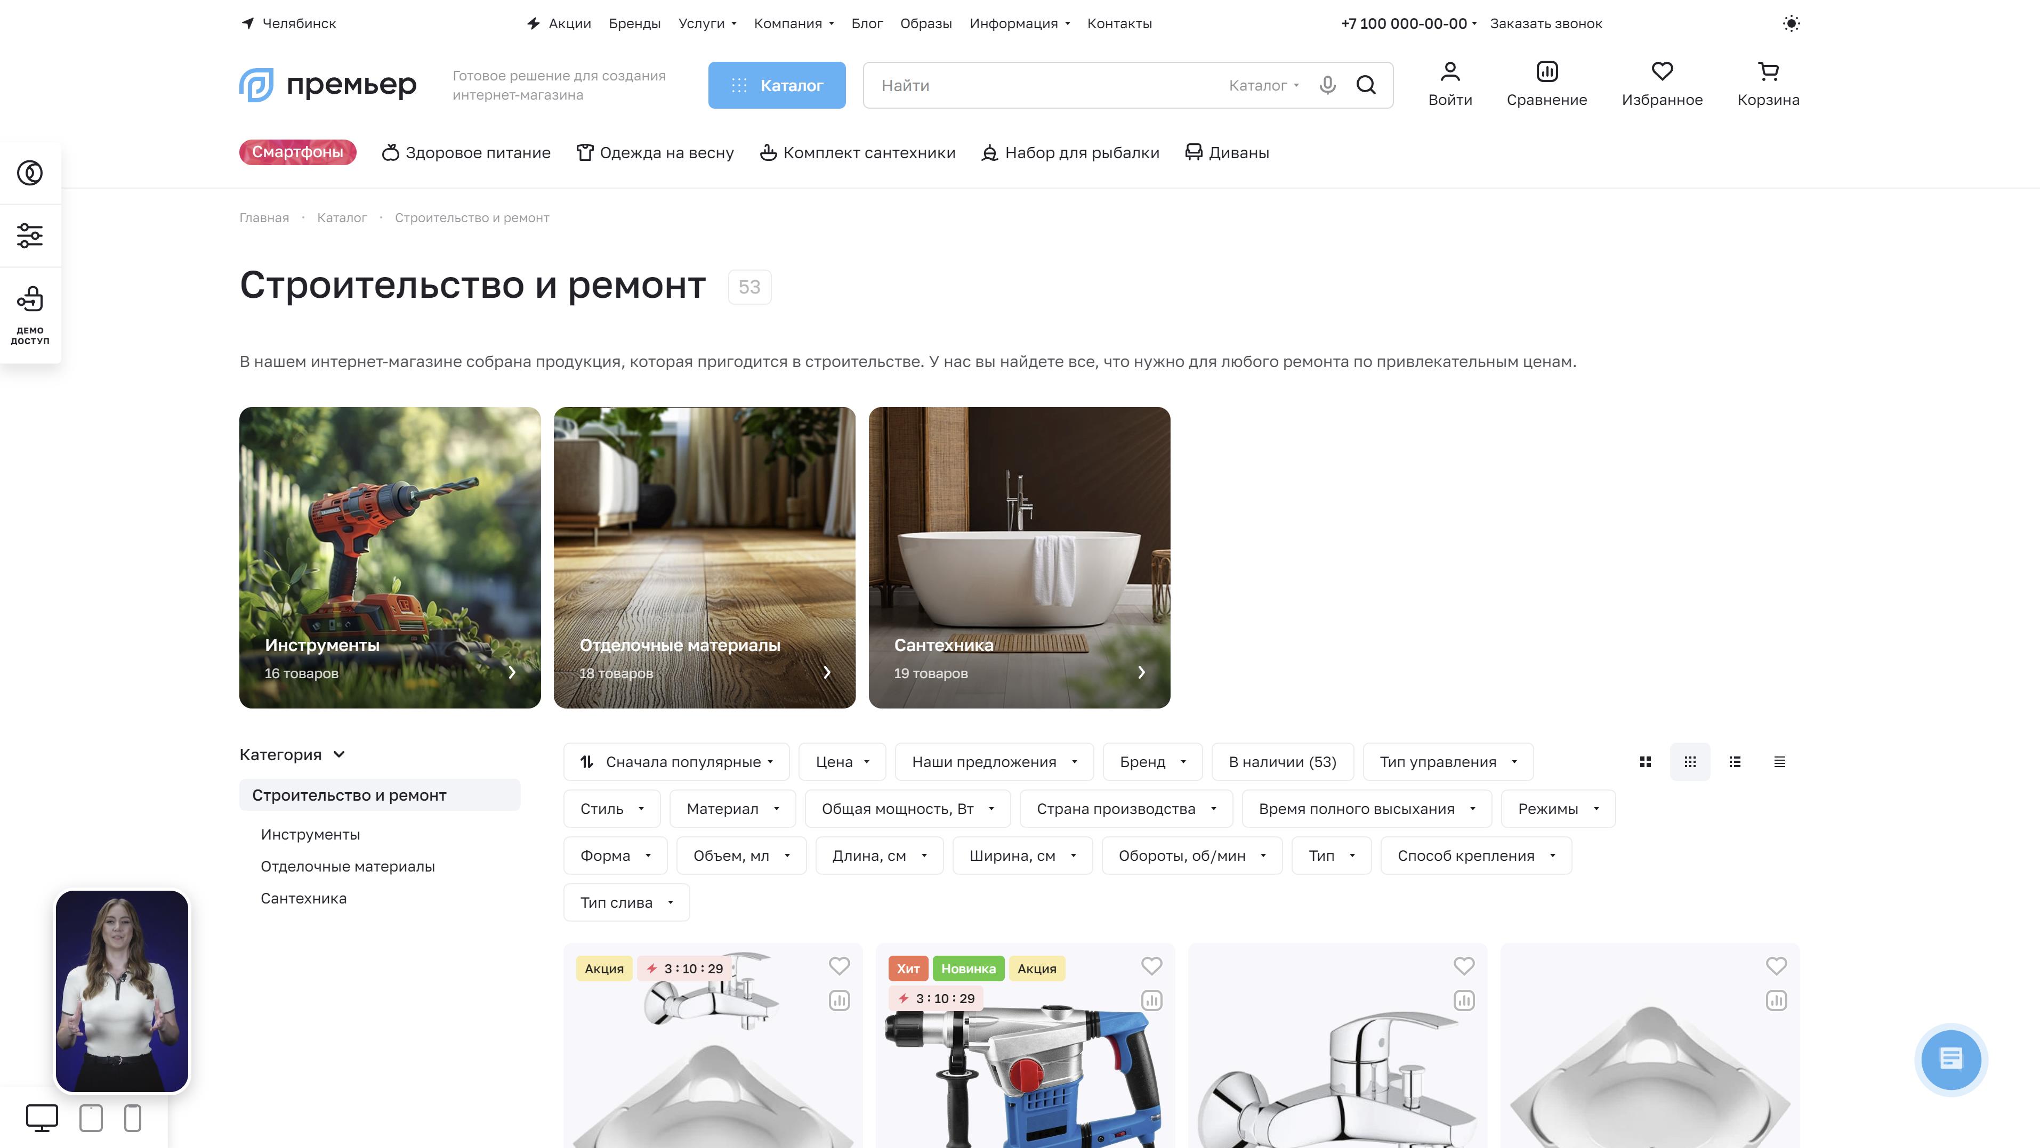This screenshot has width=2040, height=1148.
Task: Favorite the blue rotary hammer product
Action: pos(1151,966)
